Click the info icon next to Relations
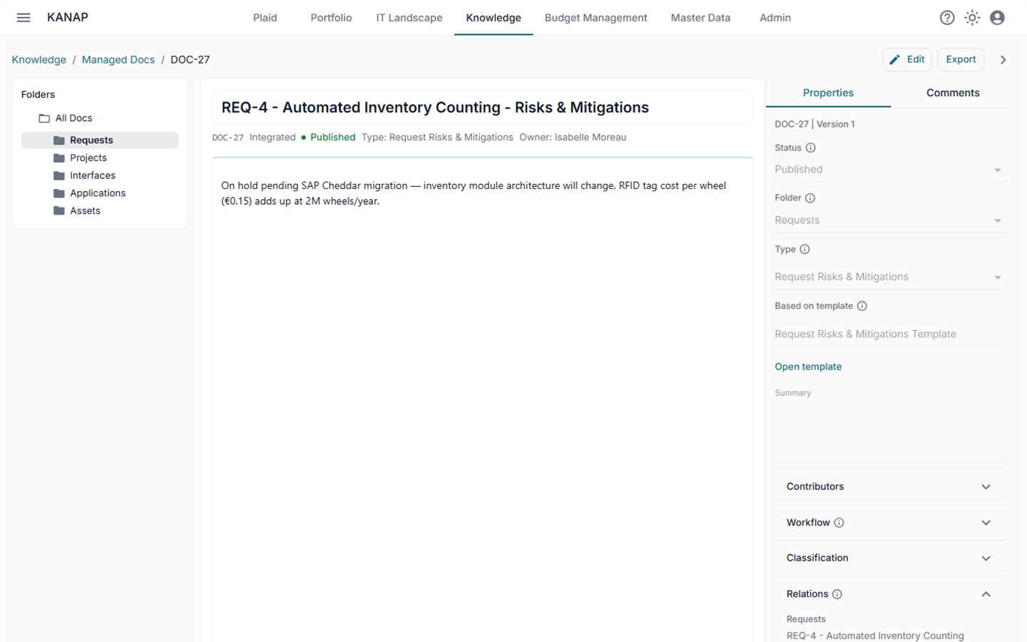 pyautogui.click(x=837, y=594)
